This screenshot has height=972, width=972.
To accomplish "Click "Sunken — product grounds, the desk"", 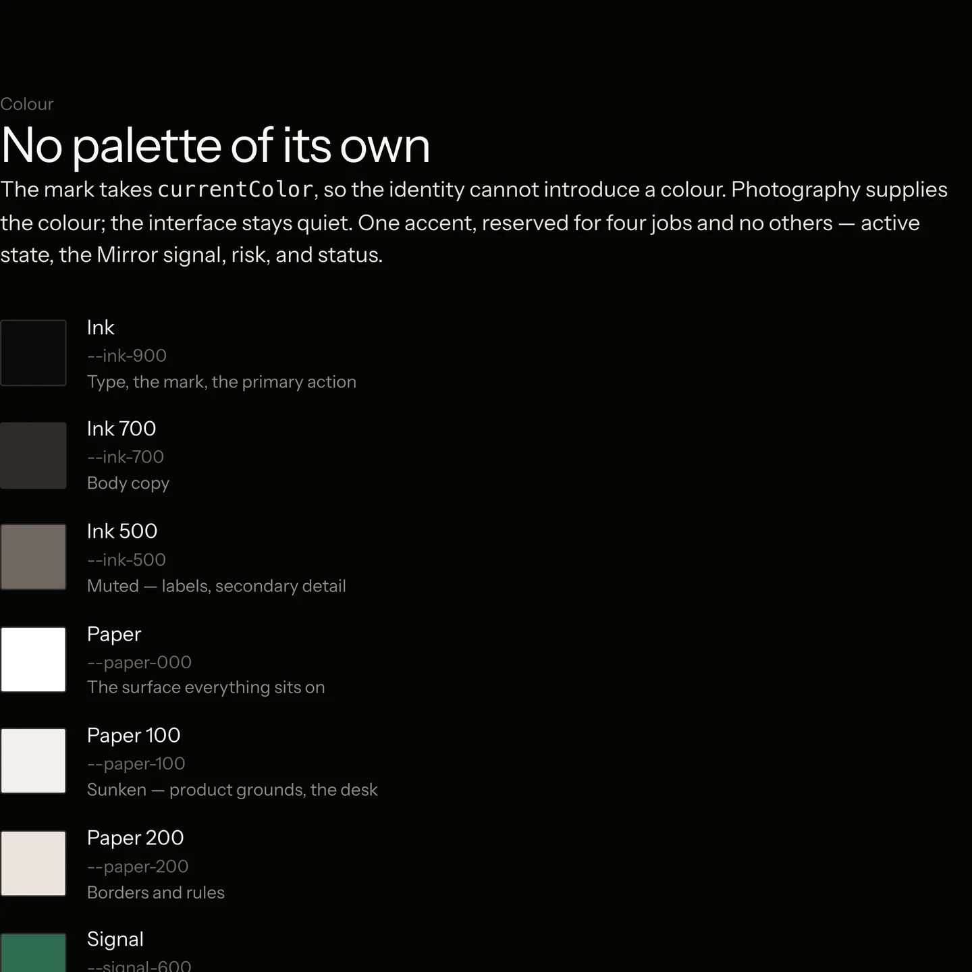I will (232, 790).
